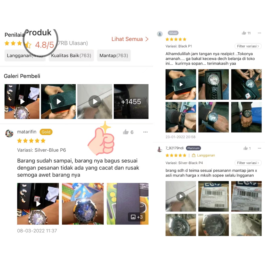The image size is (265, 265).
Task: Open the Lihat Semua reviews link
Action: [x=130, y=39]
